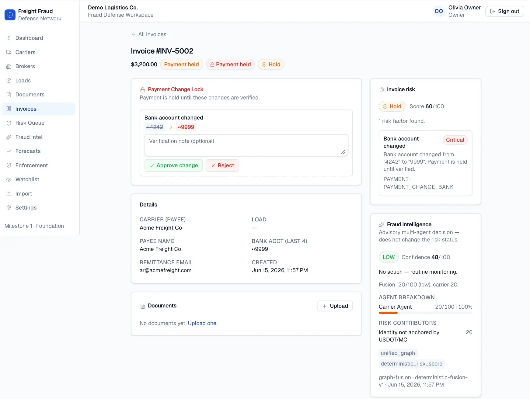The width and height of the screenshot is (530, 399).
Task: Click 'Identity not anchored by USDOT/MC' contributor
Action: tap(409, 336)
